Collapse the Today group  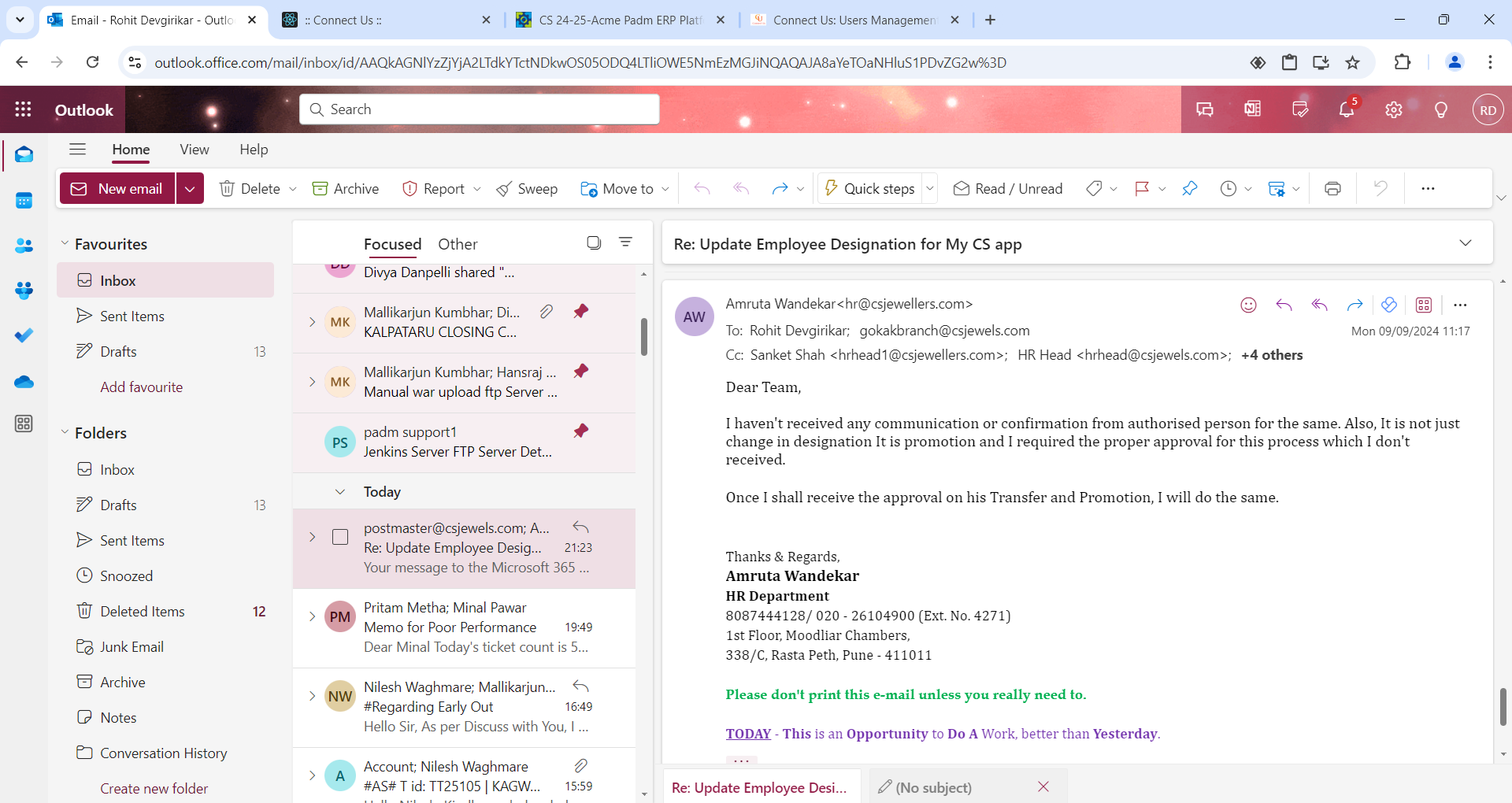coord(340,492)
